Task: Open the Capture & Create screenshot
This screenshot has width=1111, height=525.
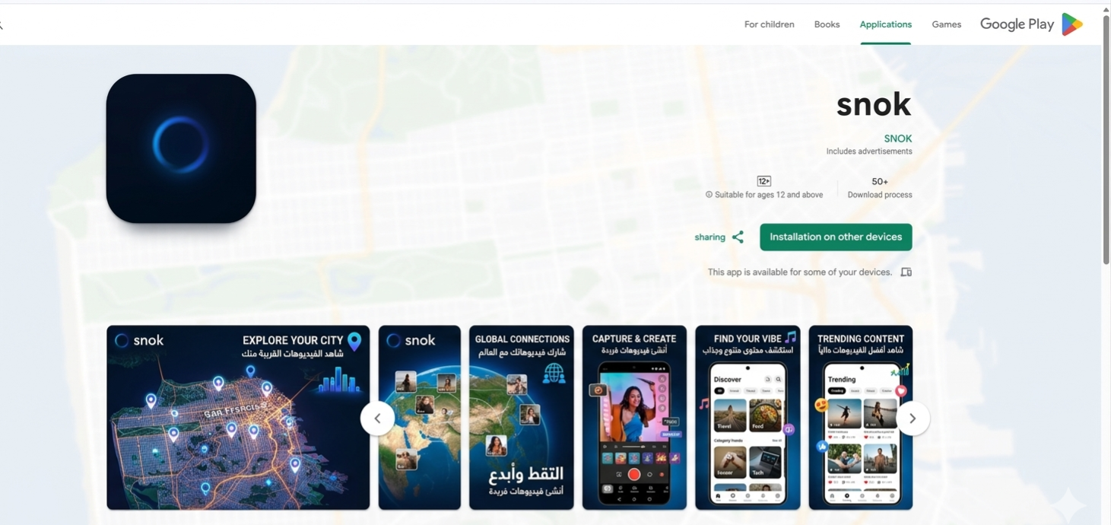Action: [634, 418]
